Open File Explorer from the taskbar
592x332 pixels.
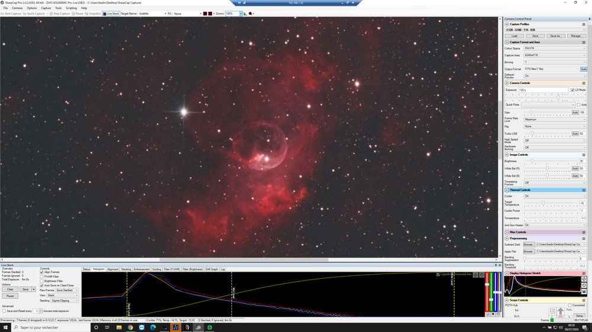(119, 327)
